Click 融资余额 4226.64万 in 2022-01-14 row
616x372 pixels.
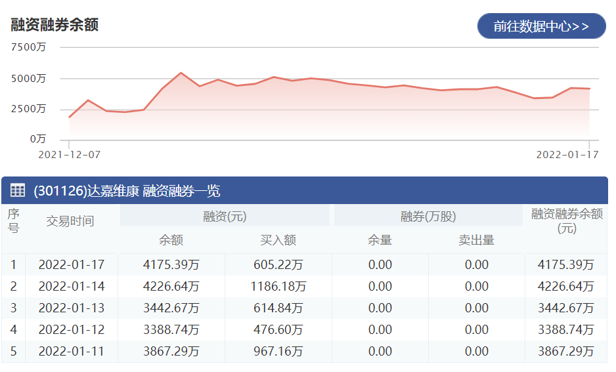(171, 286)
